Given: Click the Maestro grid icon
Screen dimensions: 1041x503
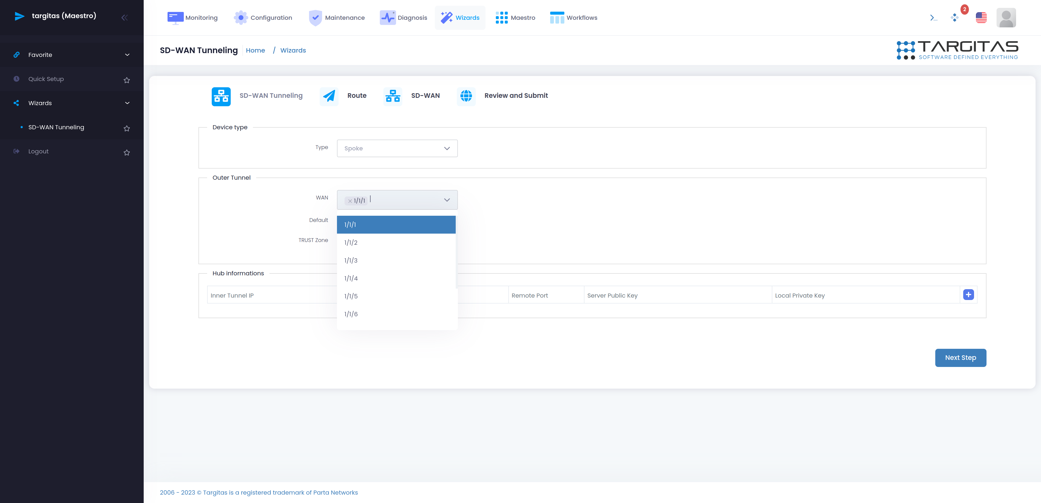Looking at the screenshot, I should [501, 17].
